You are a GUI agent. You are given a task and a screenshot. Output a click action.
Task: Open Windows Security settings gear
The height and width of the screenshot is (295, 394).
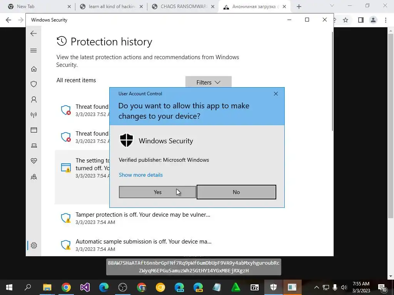coord(34,245)
